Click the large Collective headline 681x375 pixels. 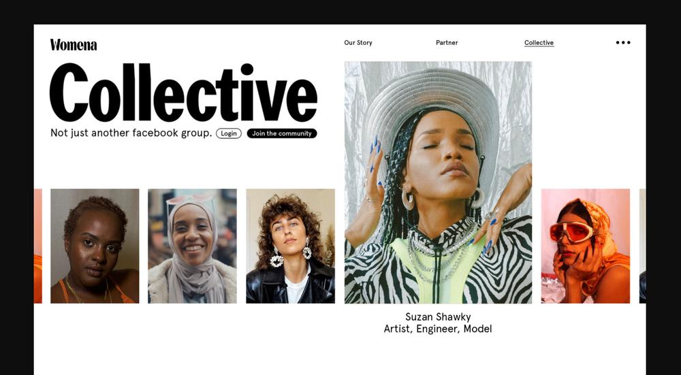(x=183, y=93)
